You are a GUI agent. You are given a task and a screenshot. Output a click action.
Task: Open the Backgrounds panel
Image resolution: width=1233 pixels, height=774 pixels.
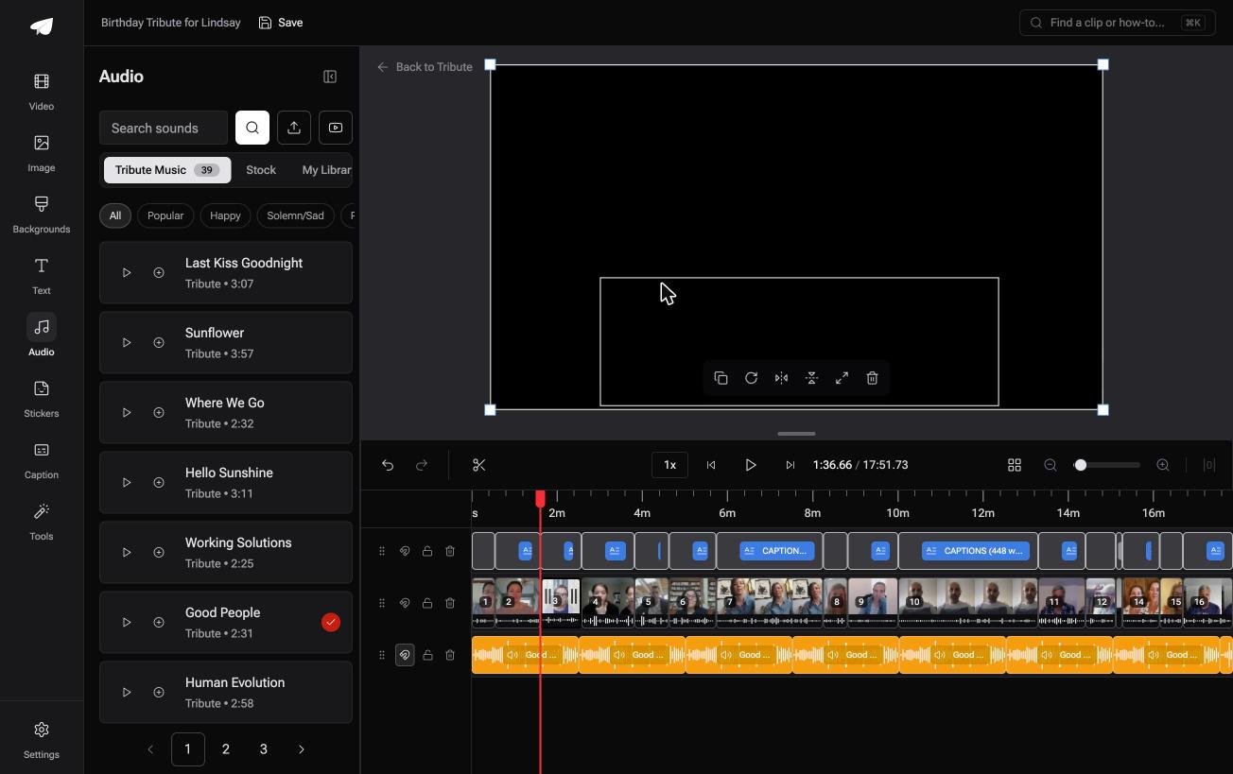pos(42,214)
